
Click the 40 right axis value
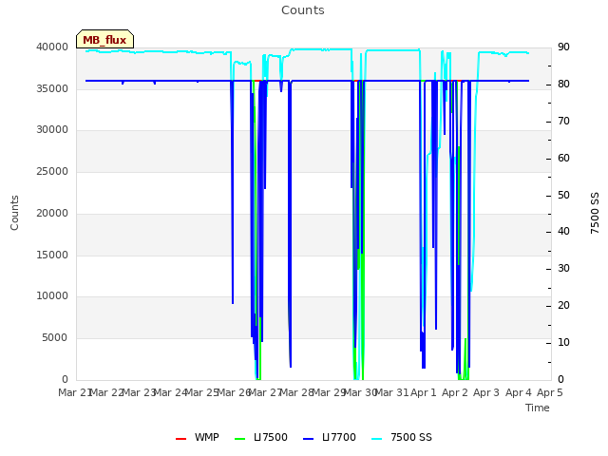coord(563,232)
